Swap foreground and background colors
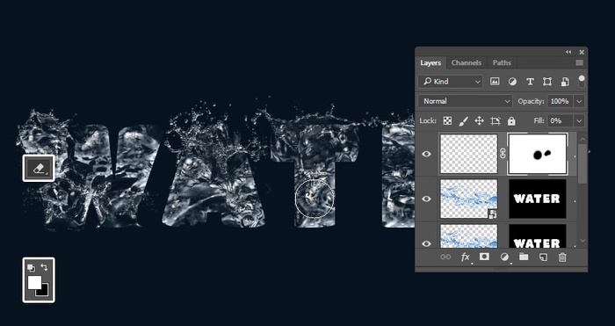This screenshot has width=615, height=326. pos(44,267)
